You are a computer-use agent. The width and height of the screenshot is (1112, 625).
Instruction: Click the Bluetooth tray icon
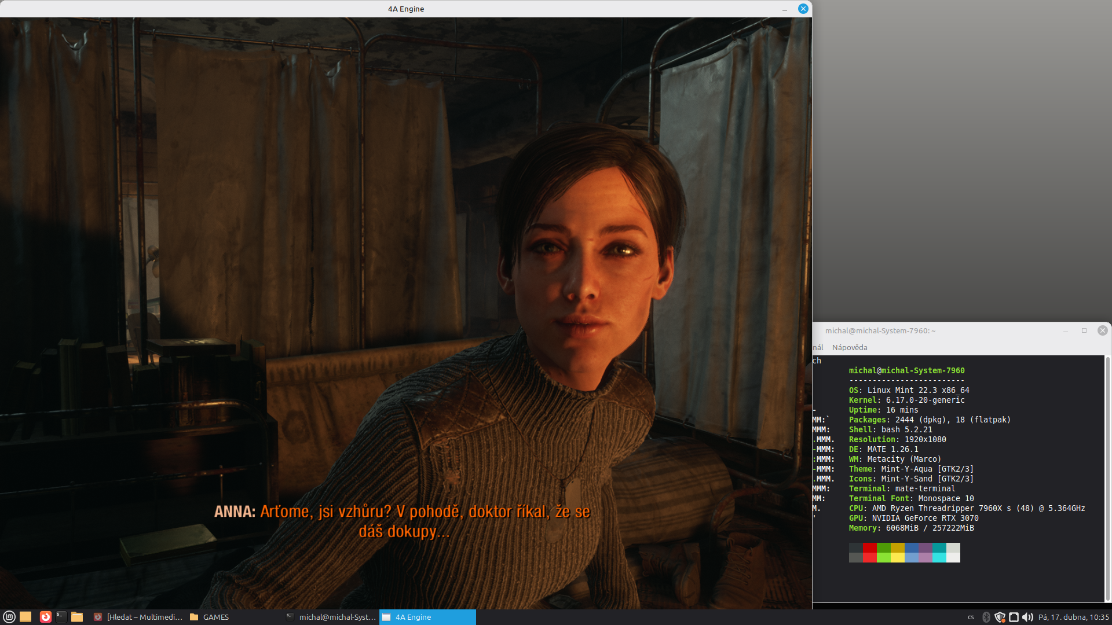point(986,617)
